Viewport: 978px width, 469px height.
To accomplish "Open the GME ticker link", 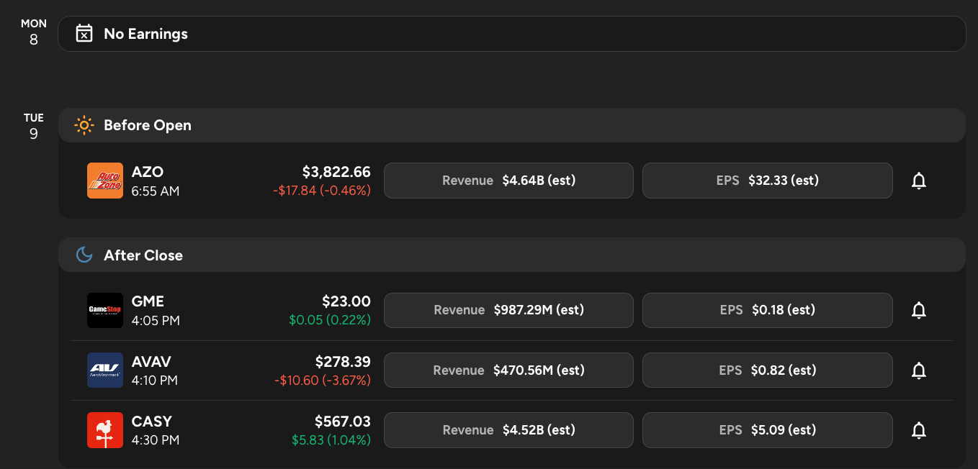I will coord(148,301).
